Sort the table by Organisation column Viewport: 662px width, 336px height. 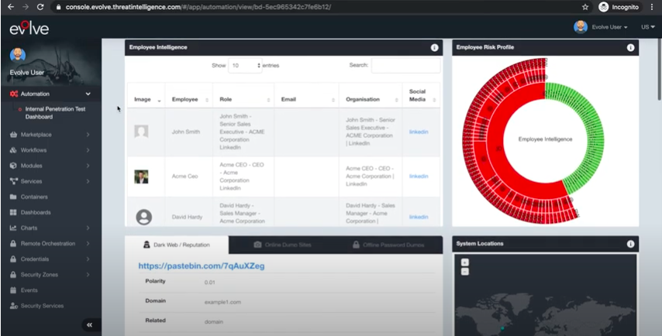coord(371,100)
